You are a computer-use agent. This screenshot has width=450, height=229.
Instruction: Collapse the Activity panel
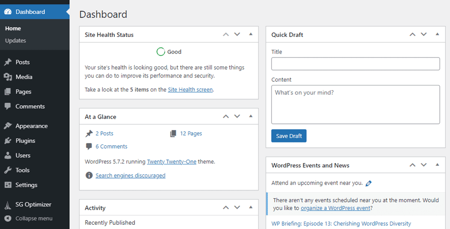click(x=251, y=207)
